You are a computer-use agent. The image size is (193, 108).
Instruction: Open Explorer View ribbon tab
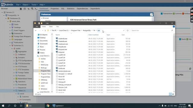point(57,27)
